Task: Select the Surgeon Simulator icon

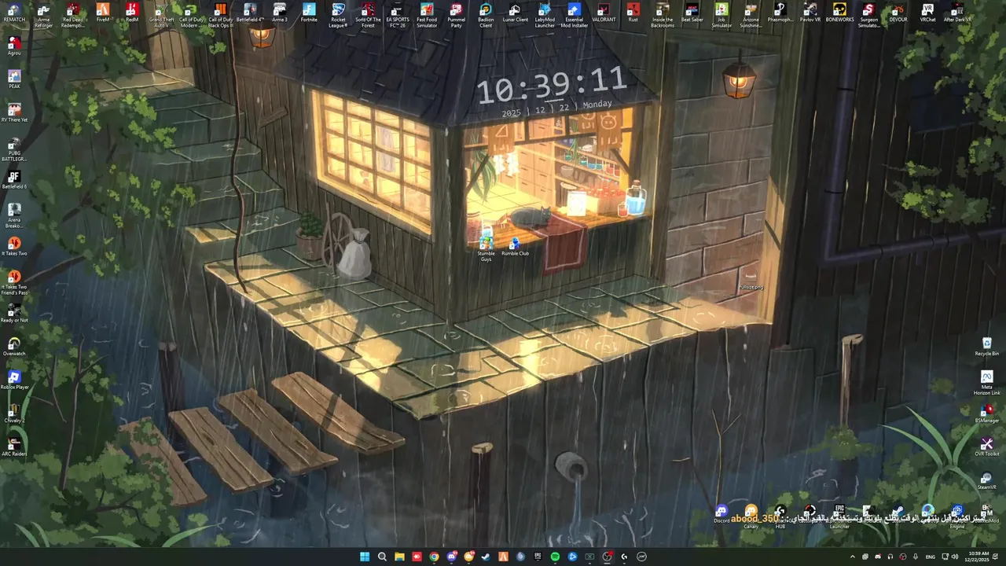Action: tap(869, 15)
